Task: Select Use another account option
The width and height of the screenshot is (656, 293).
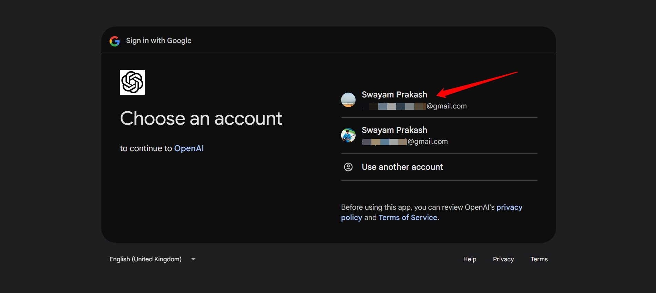Action: (402, 167)
